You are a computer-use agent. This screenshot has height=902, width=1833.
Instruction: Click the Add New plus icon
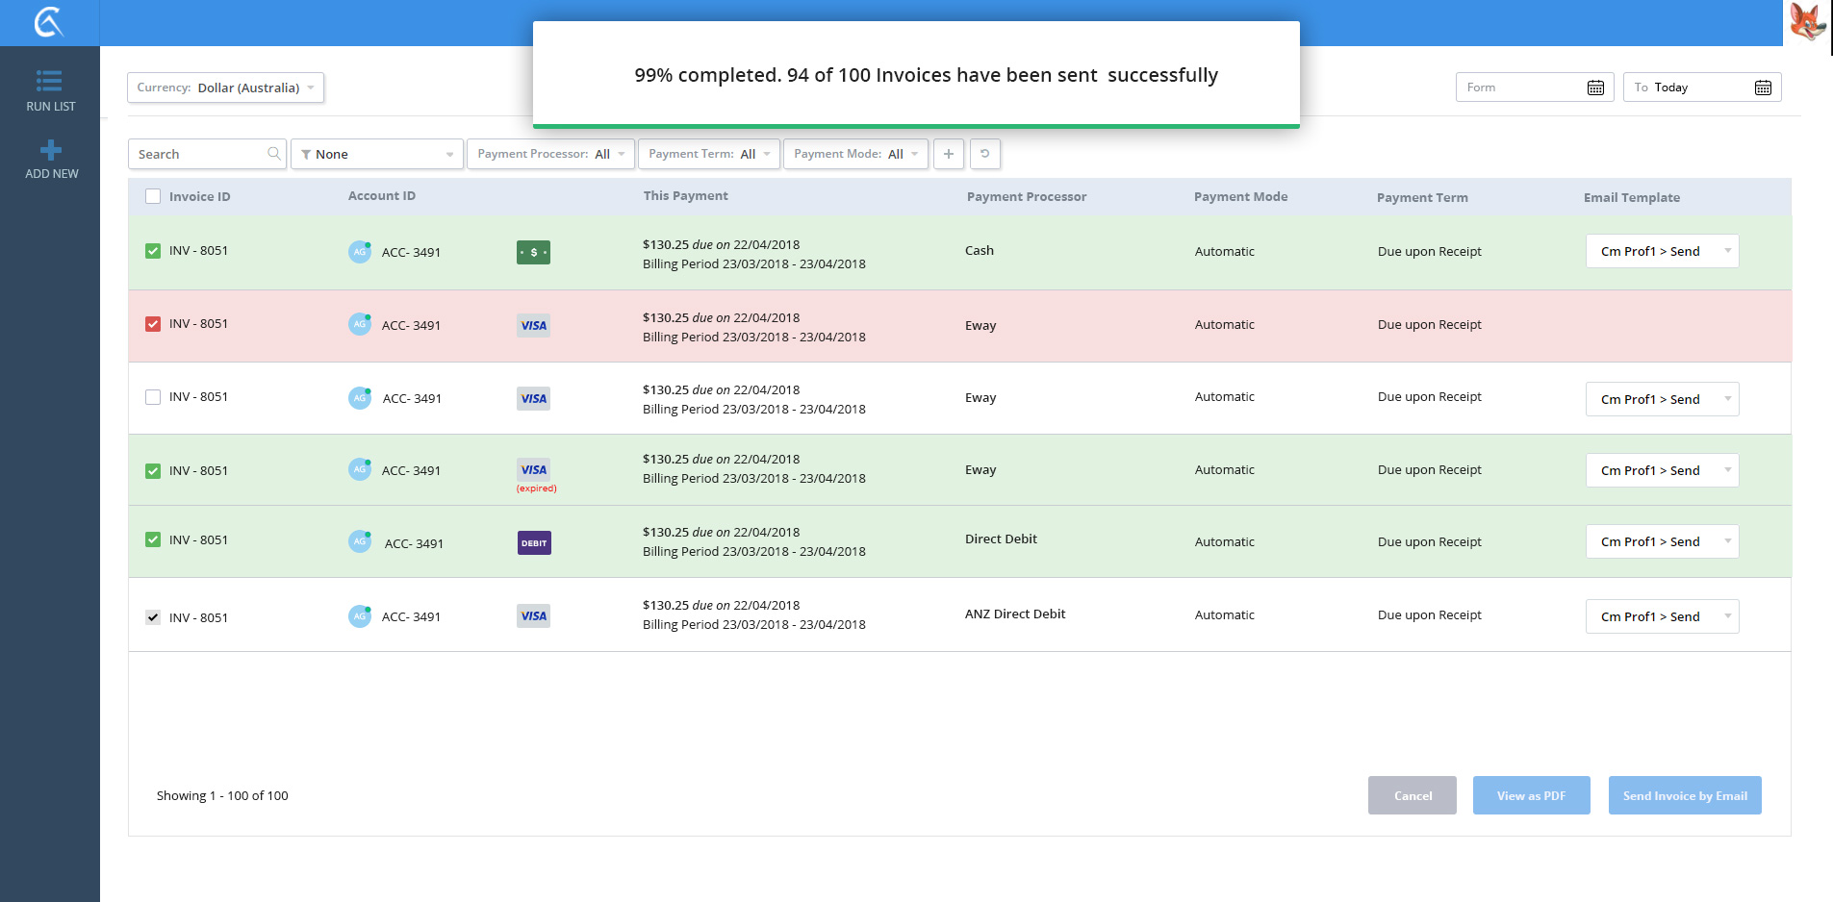coord(51,150)
